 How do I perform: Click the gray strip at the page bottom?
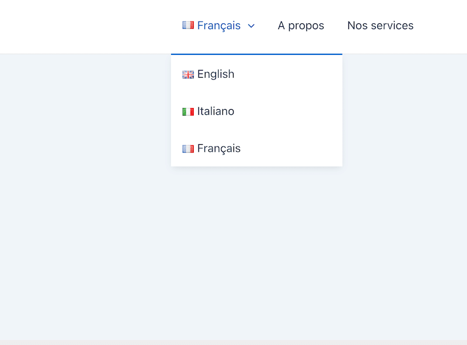[233, 343]
